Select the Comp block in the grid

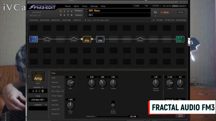47,39
